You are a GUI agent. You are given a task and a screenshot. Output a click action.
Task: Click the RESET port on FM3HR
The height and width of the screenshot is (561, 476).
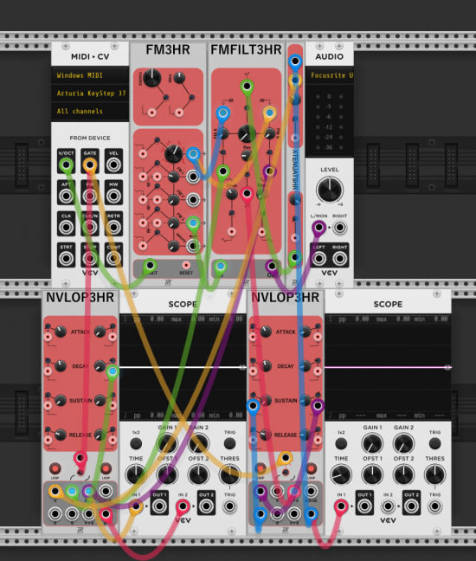coord(185,265)
